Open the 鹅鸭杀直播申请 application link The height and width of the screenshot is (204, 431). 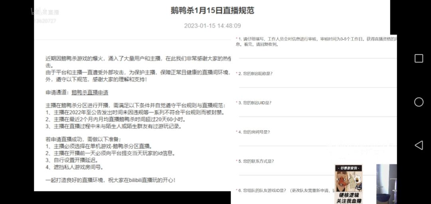click(x=90, y=93)
